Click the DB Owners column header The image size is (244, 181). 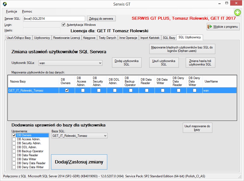click(x=67, y=81)
